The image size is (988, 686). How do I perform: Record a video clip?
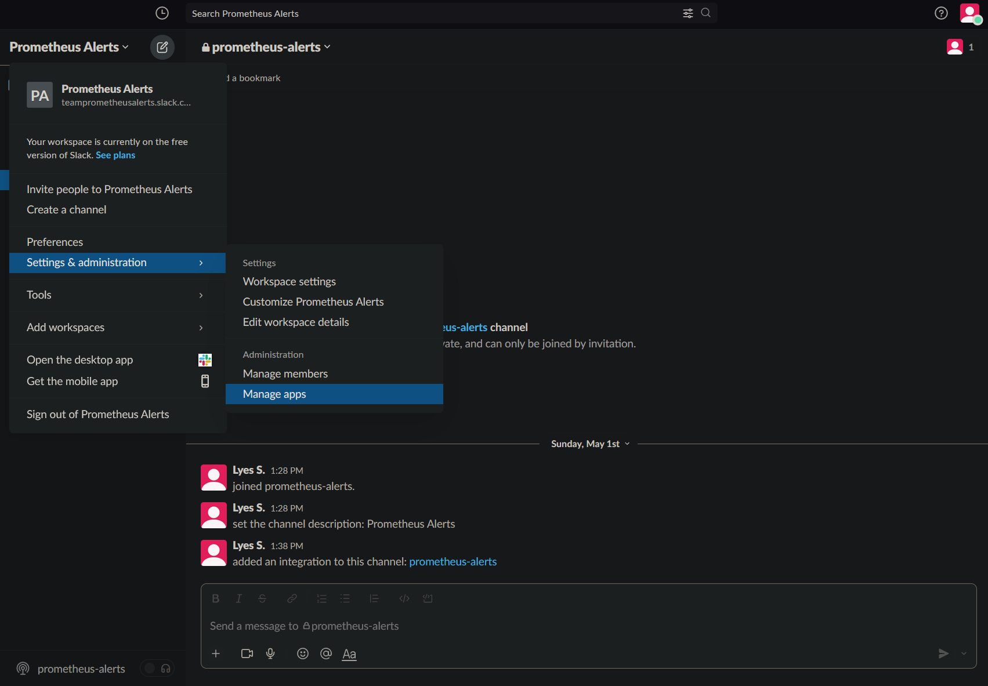pos(247,654)
